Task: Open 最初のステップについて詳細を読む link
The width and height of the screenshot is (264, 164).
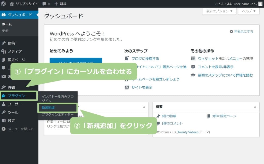Action: 225,75
